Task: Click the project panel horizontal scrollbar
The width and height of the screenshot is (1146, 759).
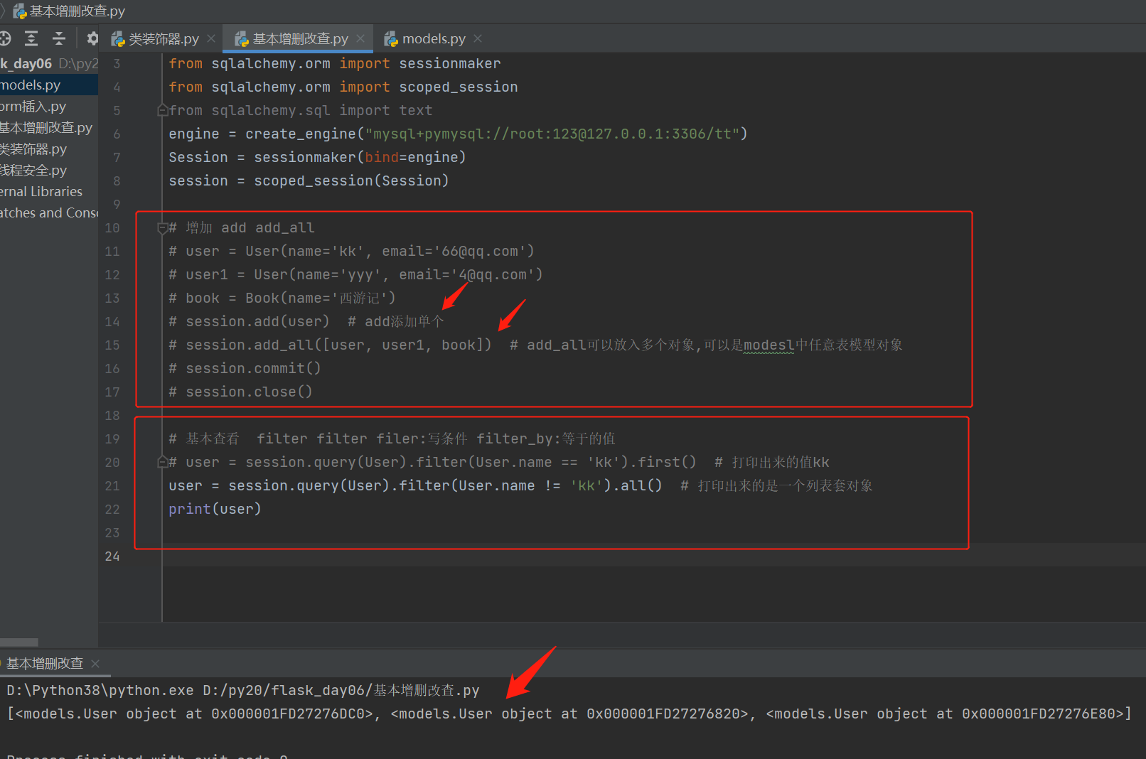Action: pyautogui.click(x=19, y=642)
